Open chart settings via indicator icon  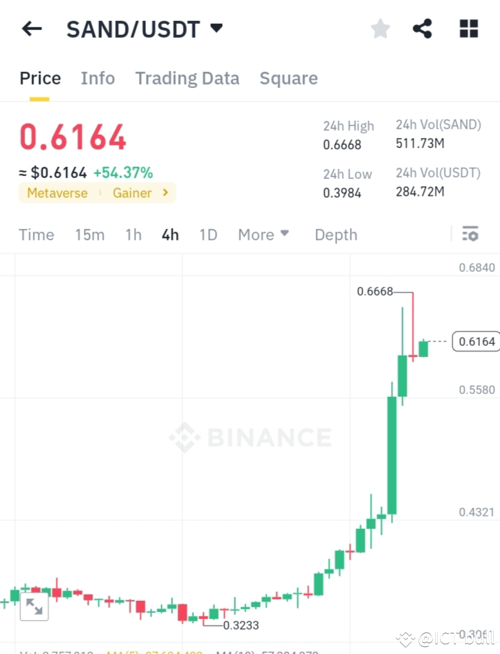470,234
